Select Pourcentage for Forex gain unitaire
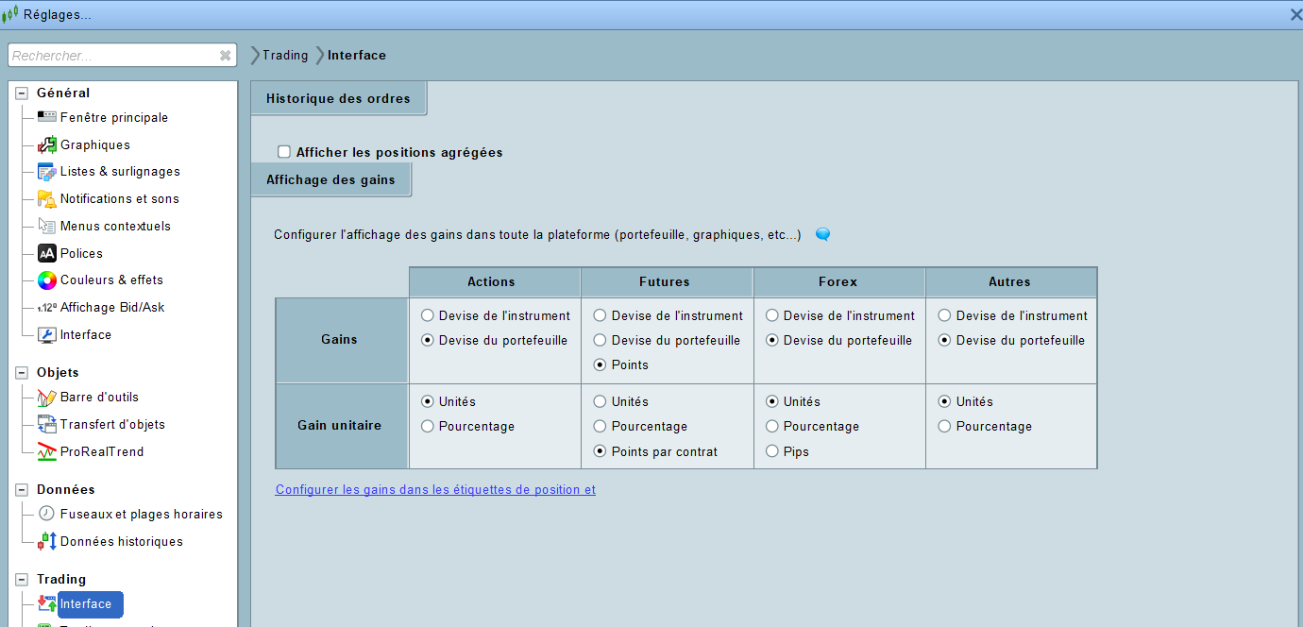 [x=771, y=427]
